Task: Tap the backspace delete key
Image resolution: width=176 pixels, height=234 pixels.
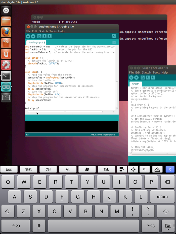Action: pyautogui.click(x=167, y=182)
